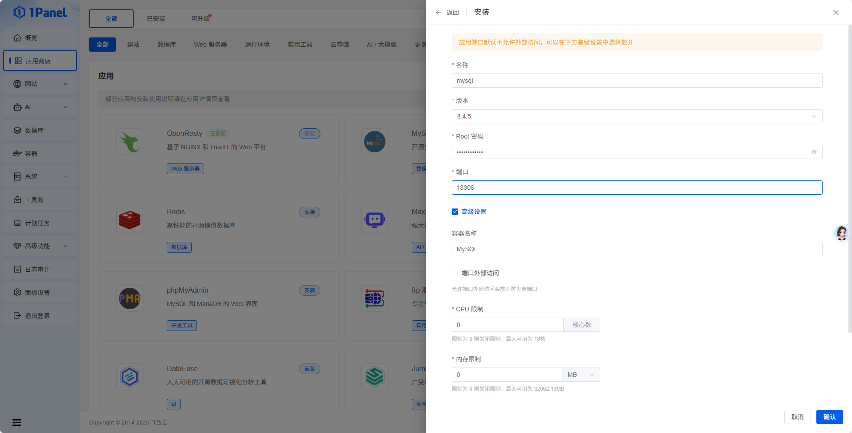This screenshot has height=433, width=852.
Task: Click the MaxKB robot app icon
Action: point(375,220)
